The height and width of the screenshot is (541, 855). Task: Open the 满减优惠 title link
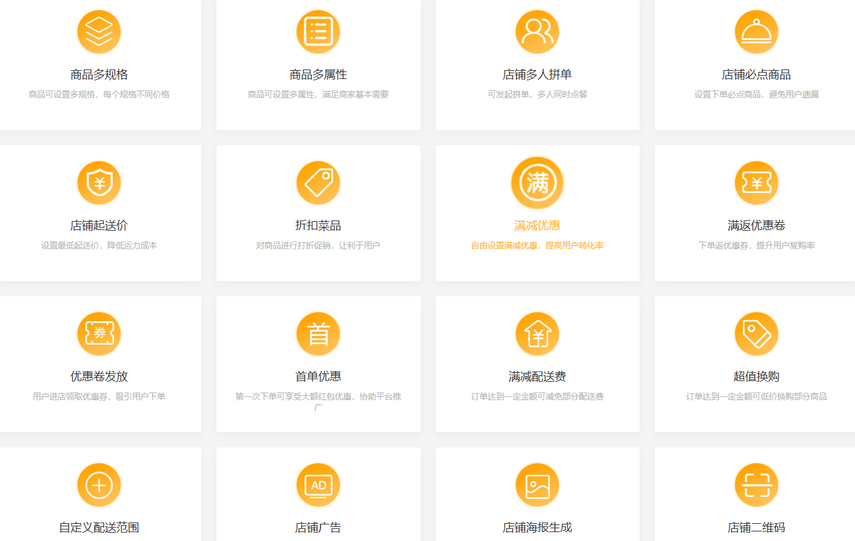(537, 226)
